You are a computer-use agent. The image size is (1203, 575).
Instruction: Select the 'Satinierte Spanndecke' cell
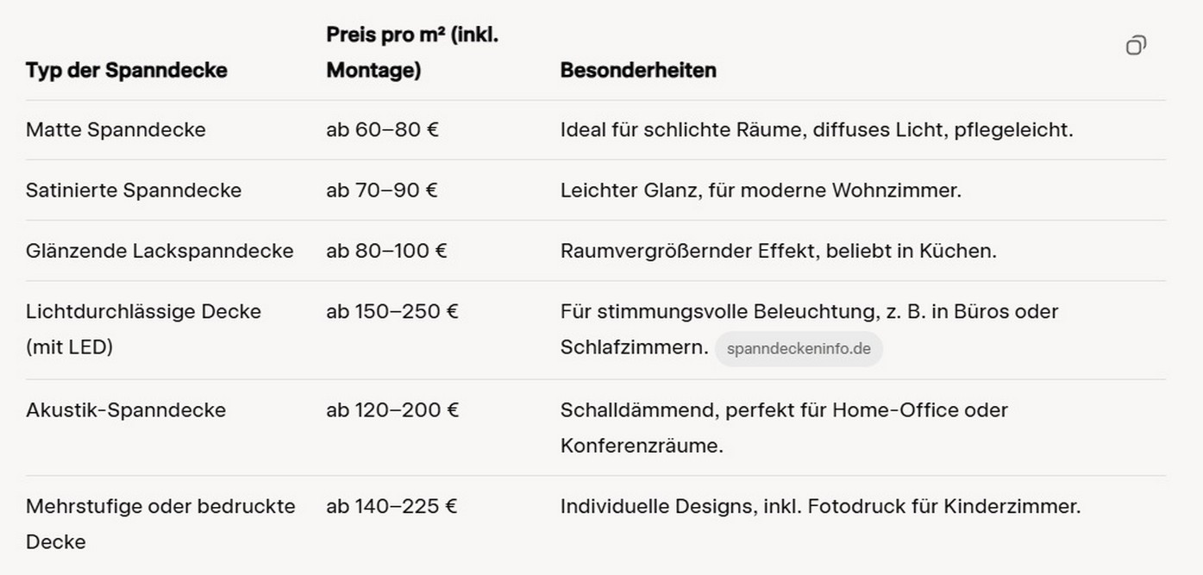click(134, 191)
